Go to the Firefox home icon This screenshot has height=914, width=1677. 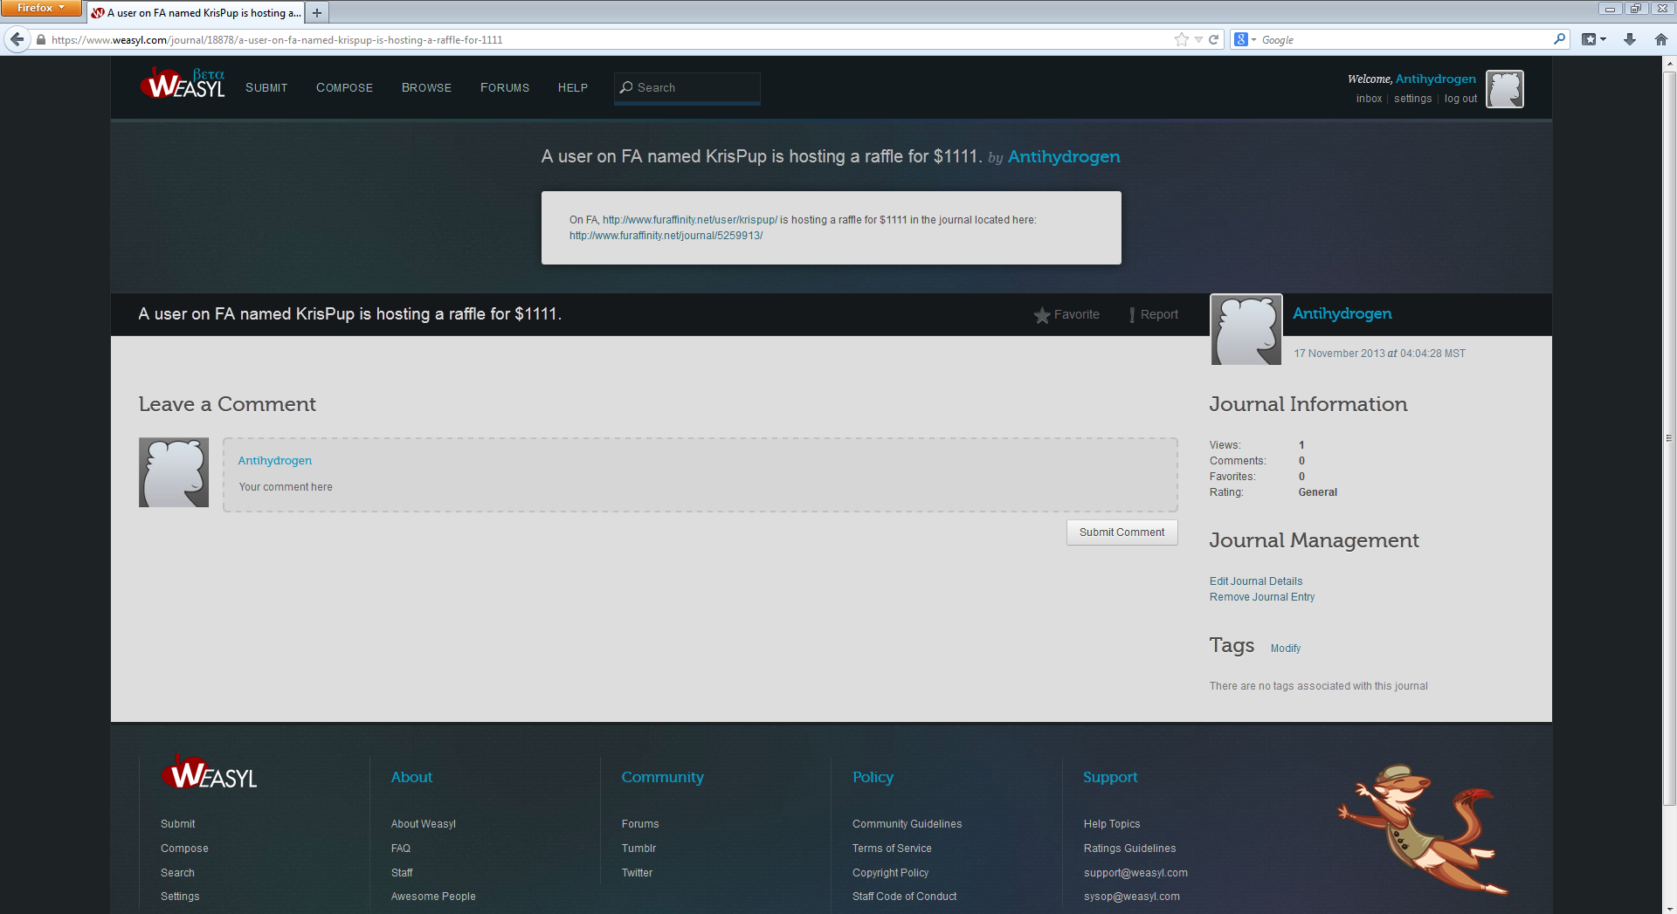pyautogui.click(x=1660, y=39)
